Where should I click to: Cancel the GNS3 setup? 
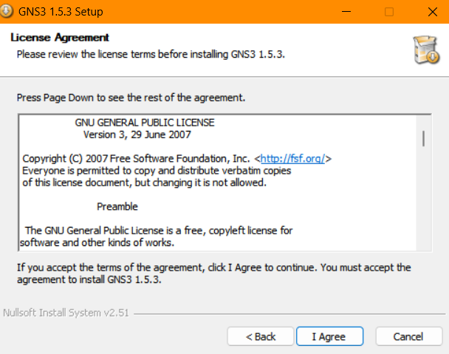pyautogui.click(x=408, y=336)
